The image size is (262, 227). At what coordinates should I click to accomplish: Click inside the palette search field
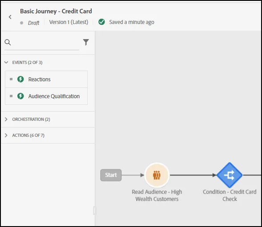coord(42,43)
